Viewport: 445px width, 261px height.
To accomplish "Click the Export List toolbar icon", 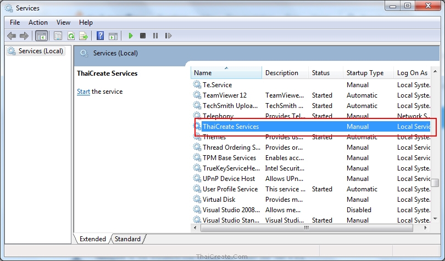I will [x=84, y=36].
